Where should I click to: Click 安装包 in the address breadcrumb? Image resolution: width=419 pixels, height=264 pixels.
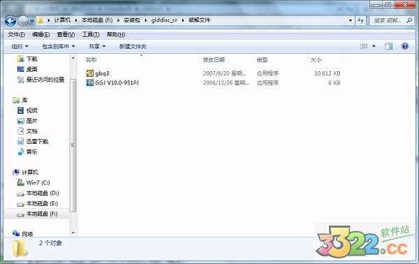tap(132, 20)
